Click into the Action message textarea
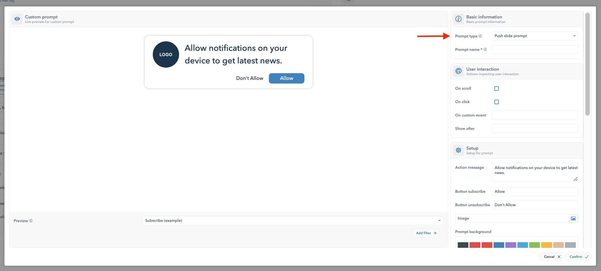The image size is (601, 271). (x=535, y=172)
